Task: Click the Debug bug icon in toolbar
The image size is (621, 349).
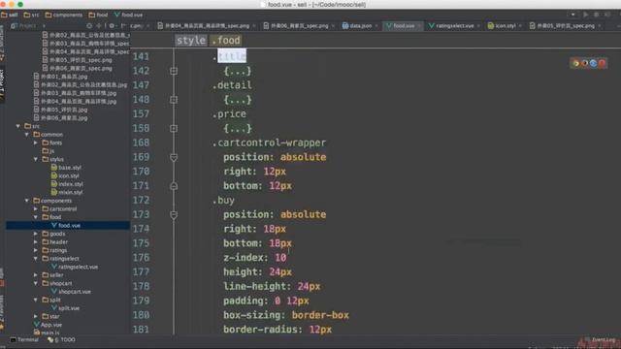Action: tap(596, 15)
